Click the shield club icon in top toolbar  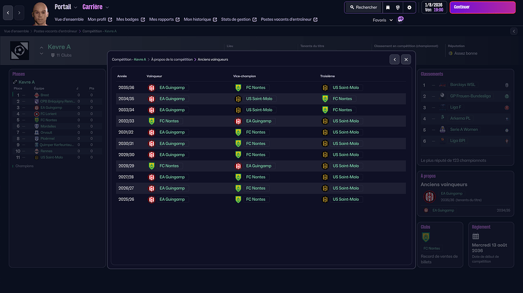point(398,7)
